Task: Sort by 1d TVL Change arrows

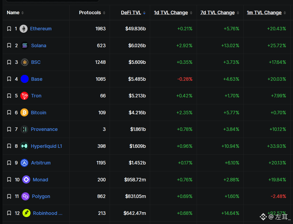Action: click(191, 13)
